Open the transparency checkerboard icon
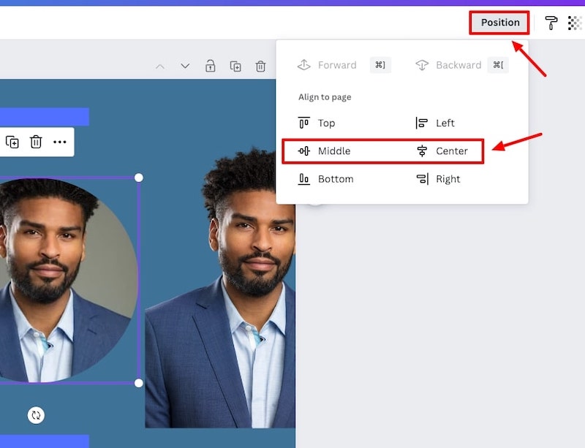This screenshot has width=585, height=448. 575,23
